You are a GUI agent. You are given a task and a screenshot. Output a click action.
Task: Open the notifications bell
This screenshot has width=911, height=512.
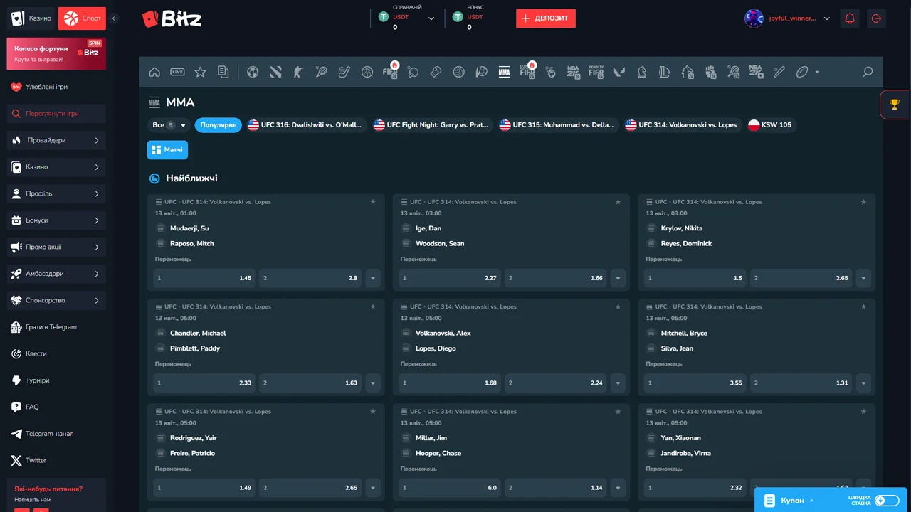click(849, 18)
